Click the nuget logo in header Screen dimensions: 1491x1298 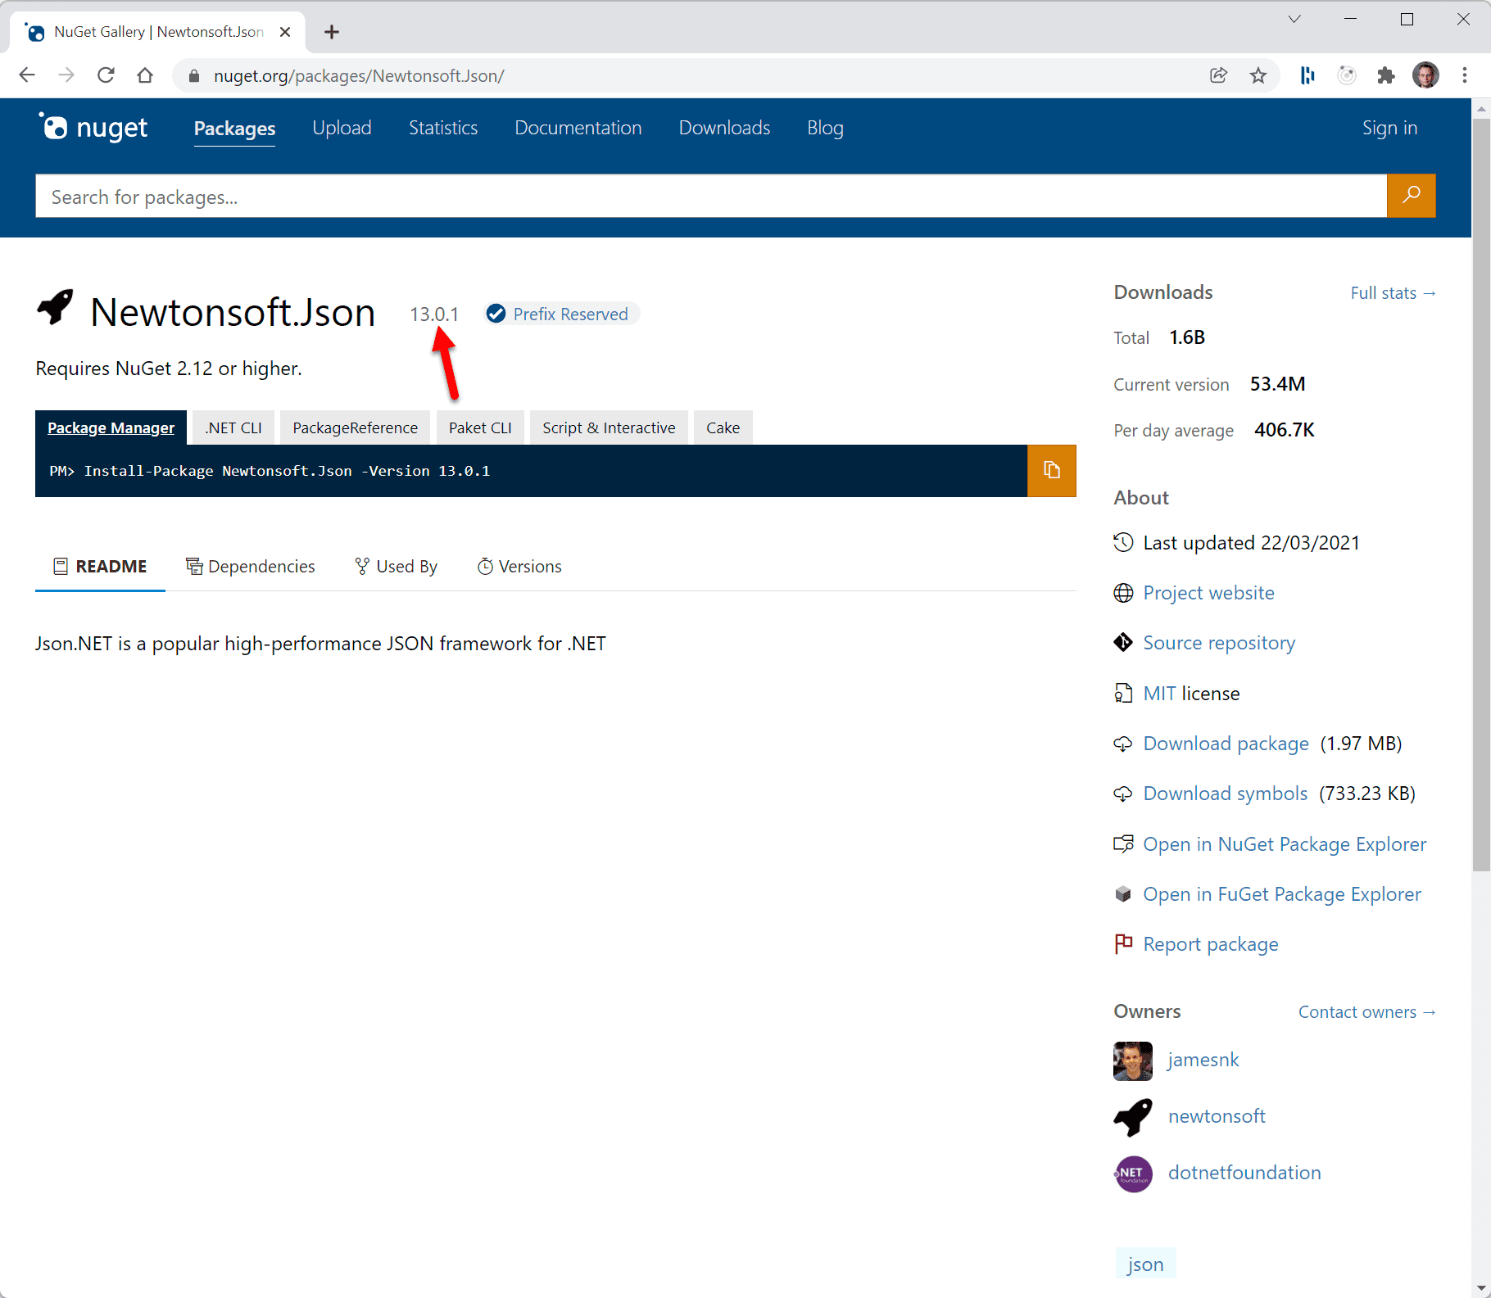coord(94,128)
